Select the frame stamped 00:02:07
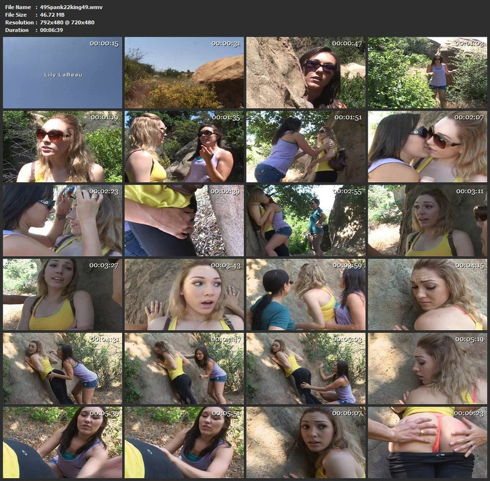Image resolution: width=490 pixels, height=481 pixels. 427,147
